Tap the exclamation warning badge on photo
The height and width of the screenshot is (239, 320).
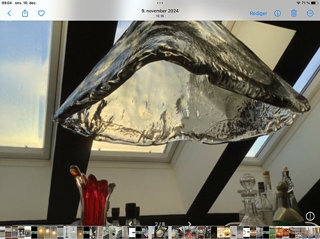pos(310,216)
